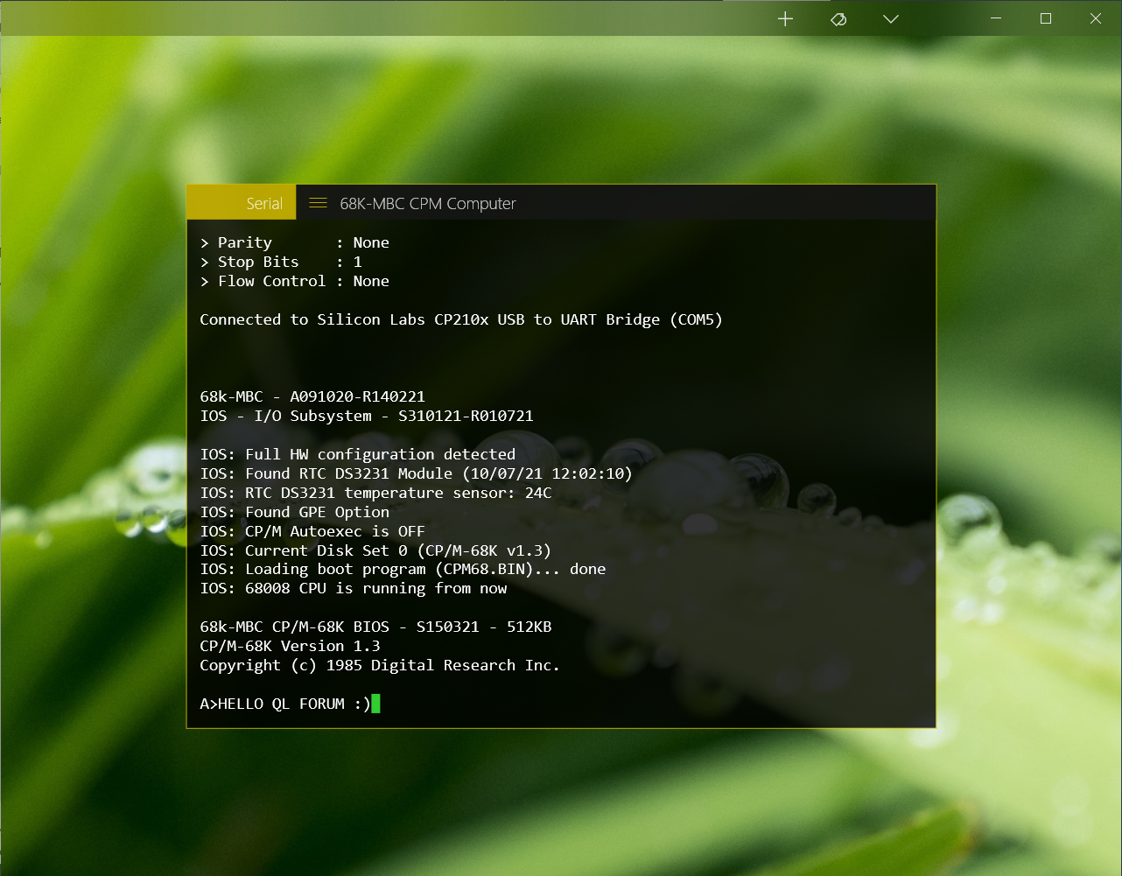Click 'Connected to Silicon Labs CP210x' line
This screenshot has height=876, width=1122.
click(x=461, y=319)
